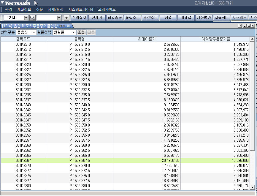Image resolution: width=257 pixels, height=196 pixels.
Task: Click the Yes Trader logo
Action: (16, 3)
